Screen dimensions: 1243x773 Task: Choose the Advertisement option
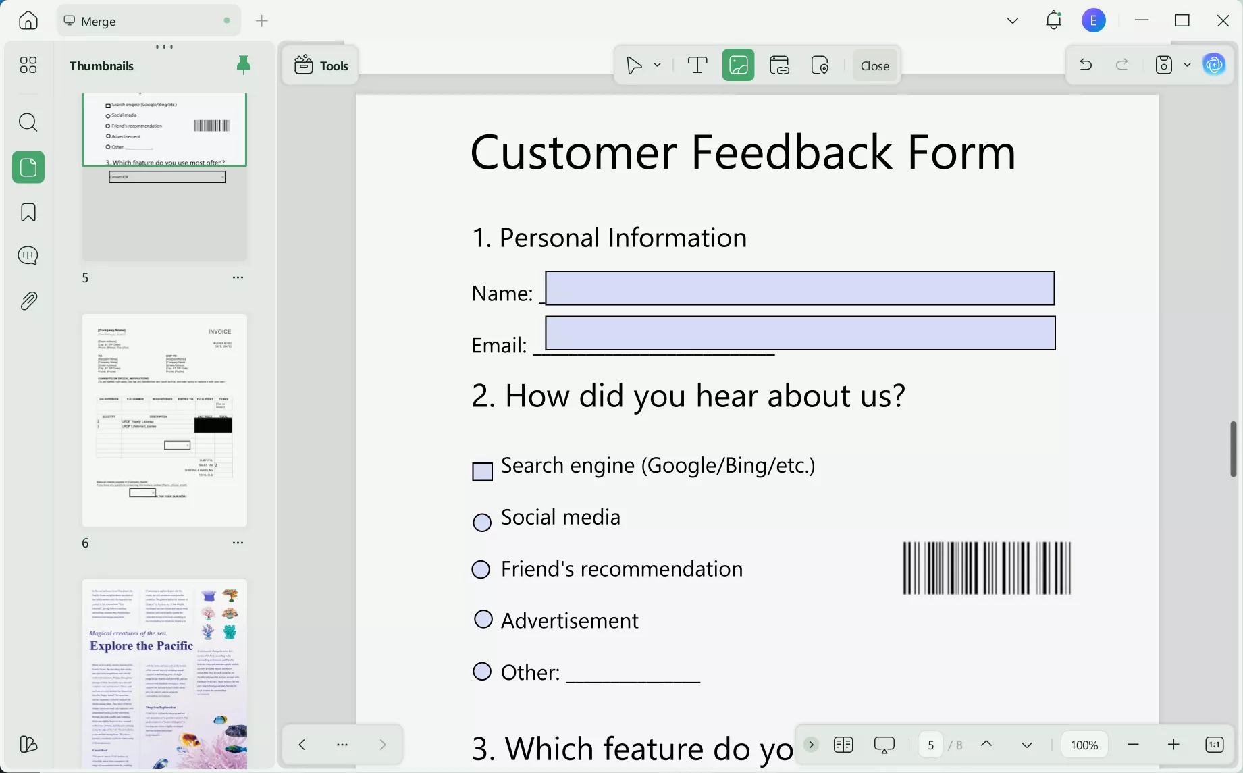pyautogui.click(x=482, y=618)
